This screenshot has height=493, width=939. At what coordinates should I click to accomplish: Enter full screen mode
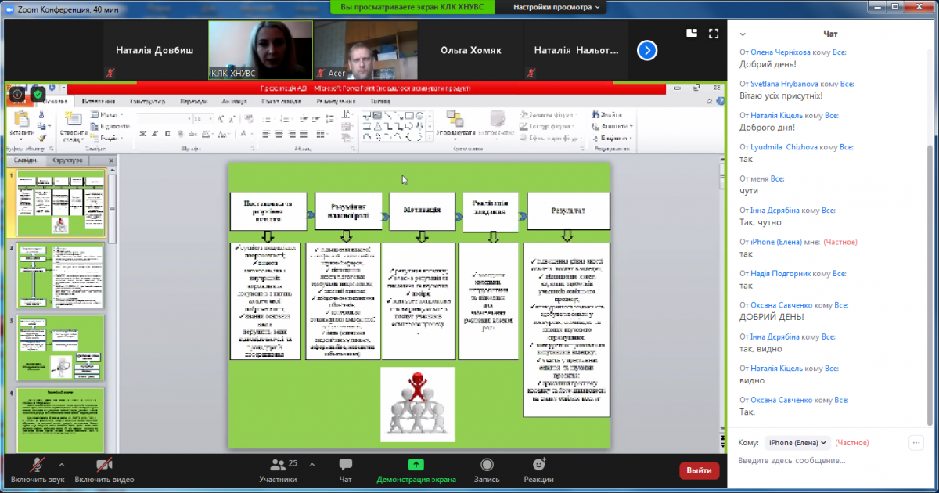point(713,33)
